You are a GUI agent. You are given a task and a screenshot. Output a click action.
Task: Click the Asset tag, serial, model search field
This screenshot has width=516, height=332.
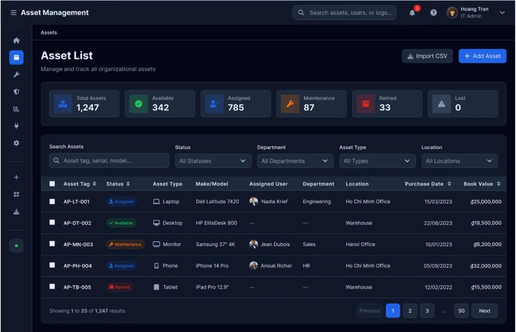109,161
